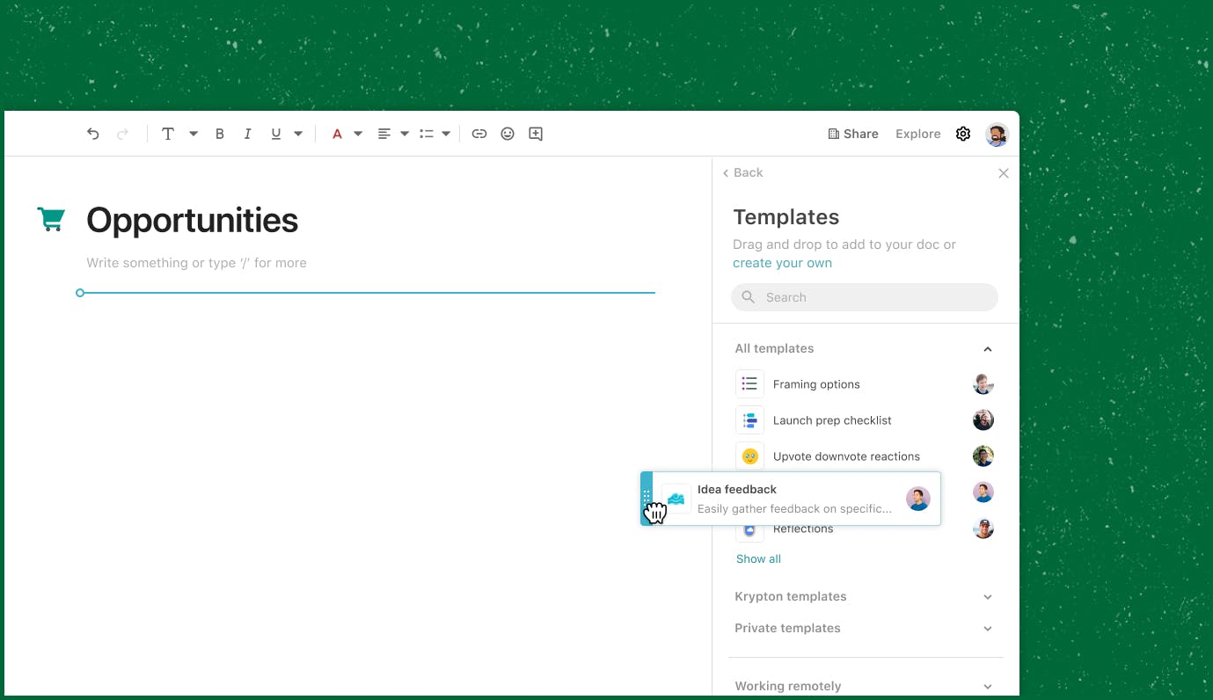Image resolution: width=1213 pixels, height=700 pixels.
Task: Click the Share button
Action: pyautogui.click(x=853, y=134)
